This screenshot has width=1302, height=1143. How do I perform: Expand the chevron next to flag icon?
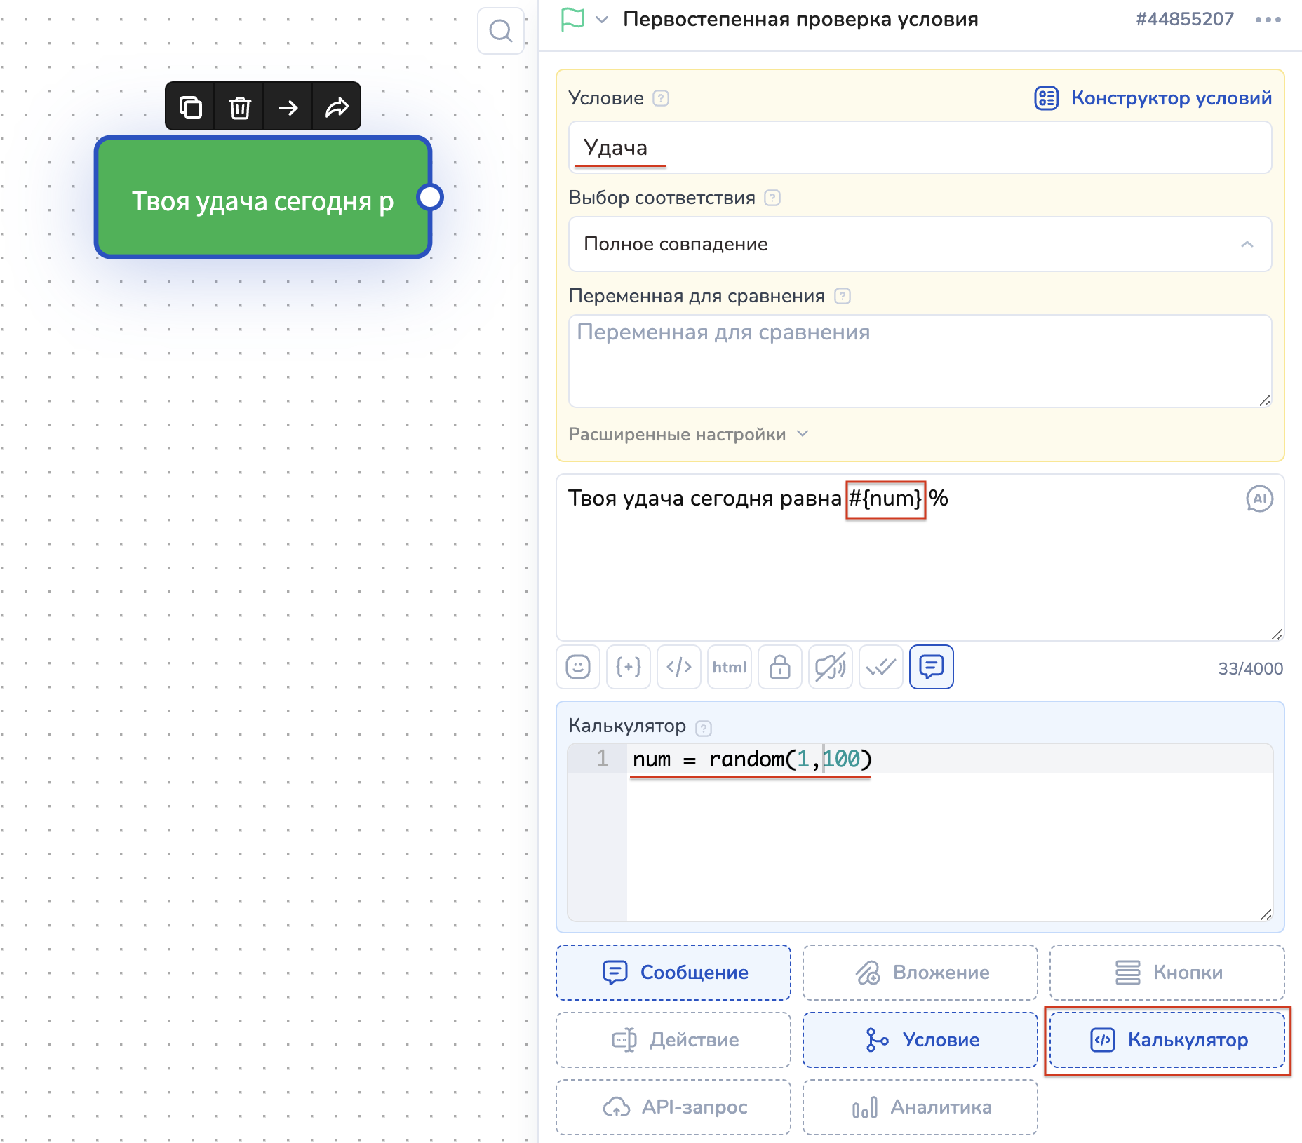coord(602,20)
